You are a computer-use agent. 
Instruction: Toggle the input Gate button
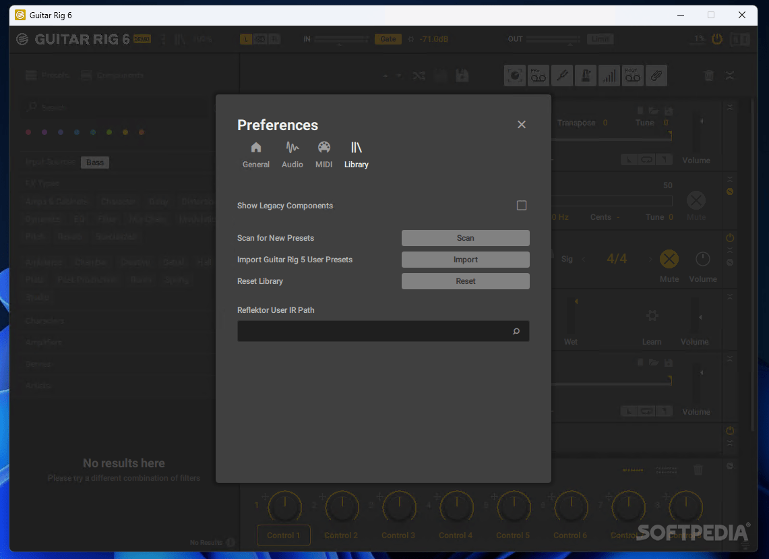coord(388,39)
